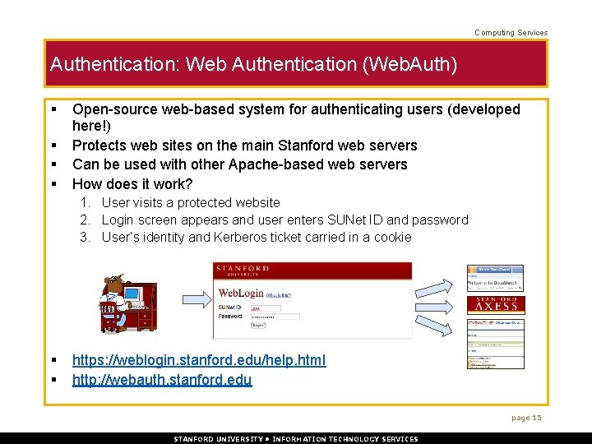
Task: Click the Login button in WebLogin image
Action: [258, 325]
